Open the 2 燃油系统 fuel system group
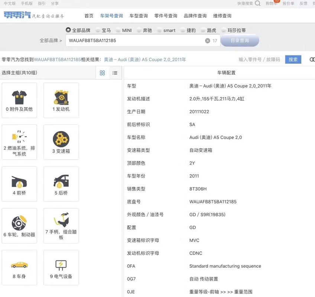This screenshot has width=315, height=297. click(19, 142)
